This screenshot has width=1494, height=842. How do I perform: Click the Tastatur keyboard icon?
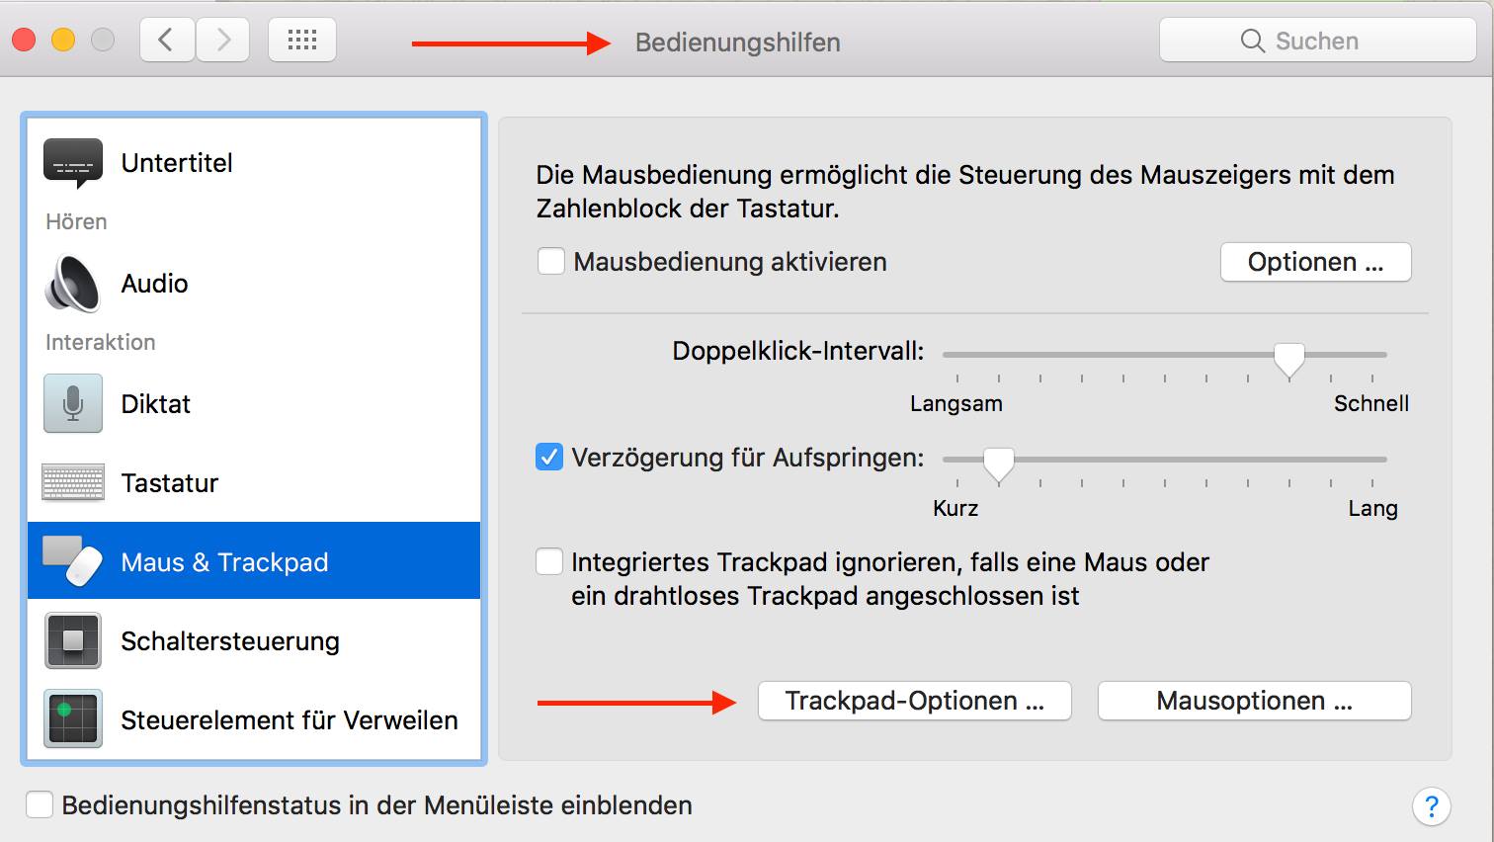pyautogui.click(x=73, y=482)
